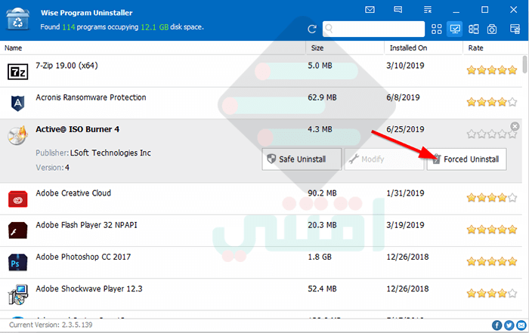Click install date '3/10/2019'

405,66
